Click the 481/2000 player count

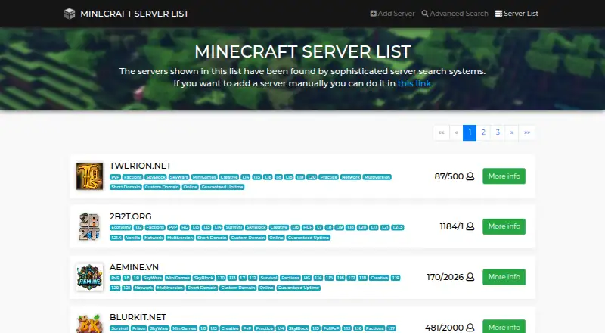tap(444, 328)
